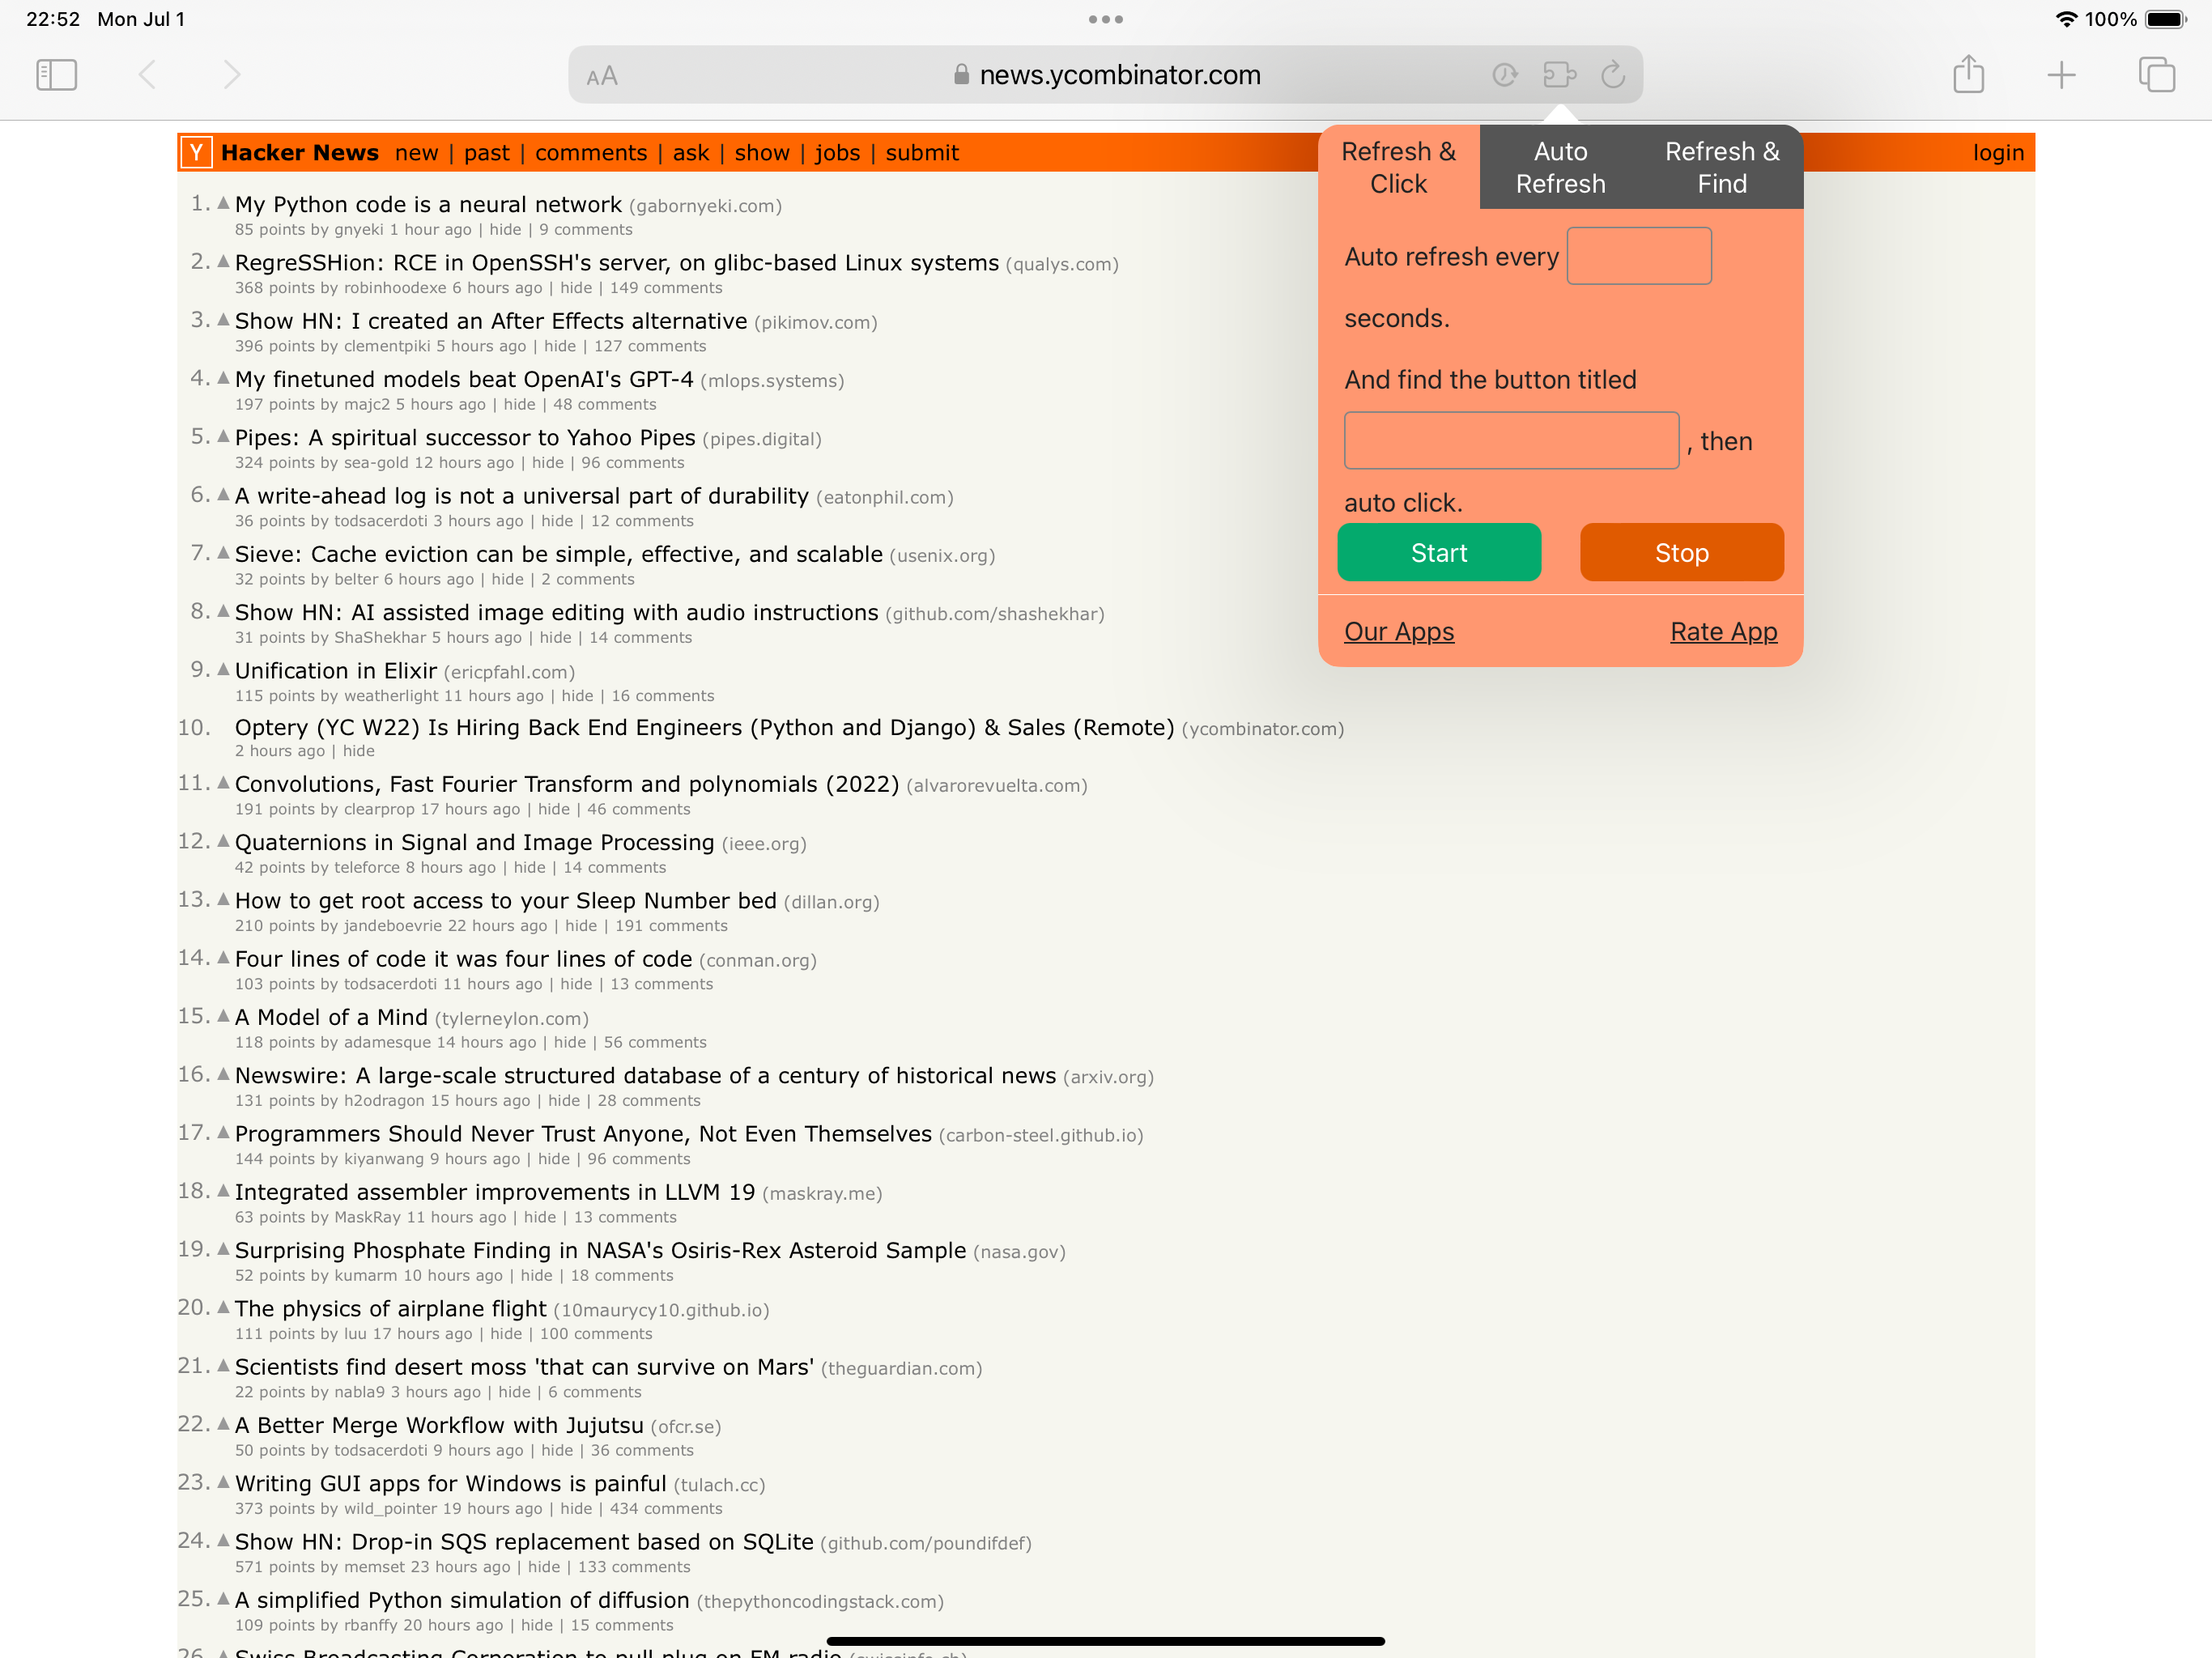The image size is (2212, 1658).
Task: Open the share sheet
Action: [1968, 75]
